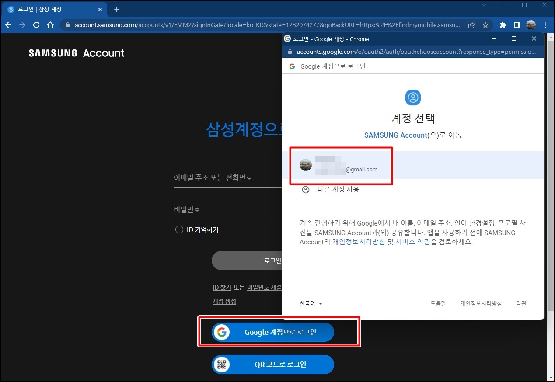Open the 한국어 language dropdown
Image resolution: width=555 pixels, height=382 pixels.
click(x=311, y=303)
